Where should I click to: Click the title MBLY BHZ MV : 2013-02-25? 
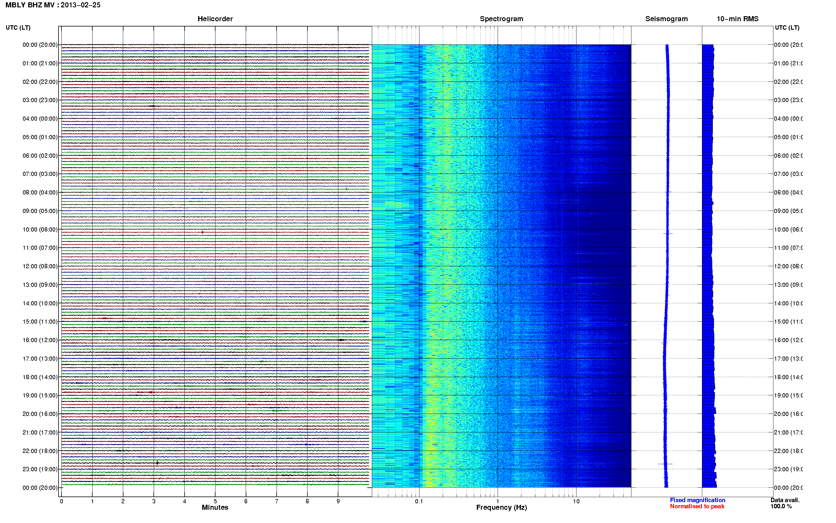point(53,5)
